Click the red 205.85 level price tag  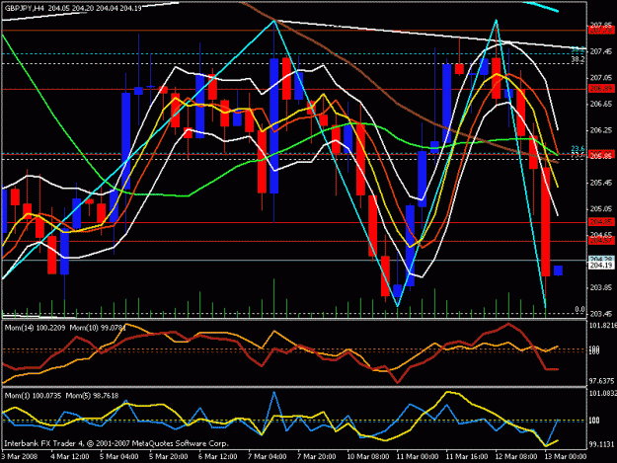[601, 156]
